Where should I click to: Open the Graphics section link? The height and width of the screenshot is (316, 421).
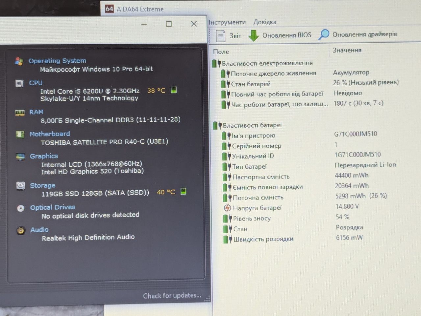tap(44, 156)
